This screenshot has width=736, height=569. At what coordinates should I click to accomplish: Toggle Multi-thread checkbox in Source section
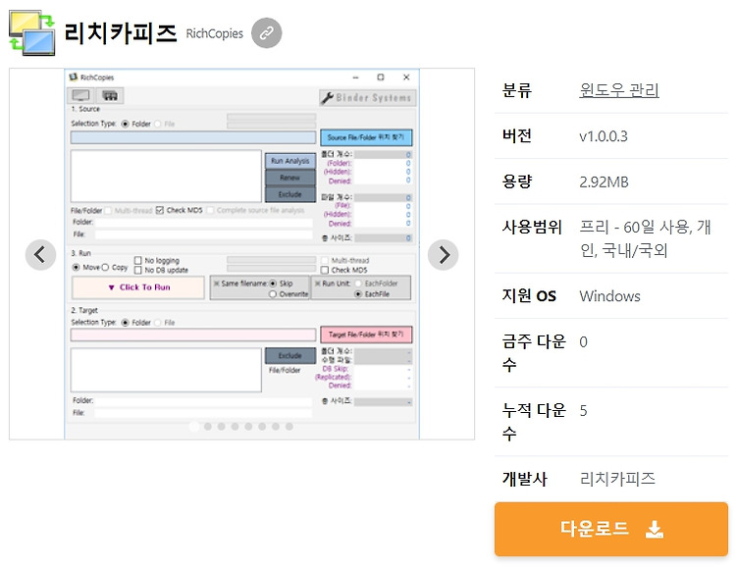tap(108, 211)
